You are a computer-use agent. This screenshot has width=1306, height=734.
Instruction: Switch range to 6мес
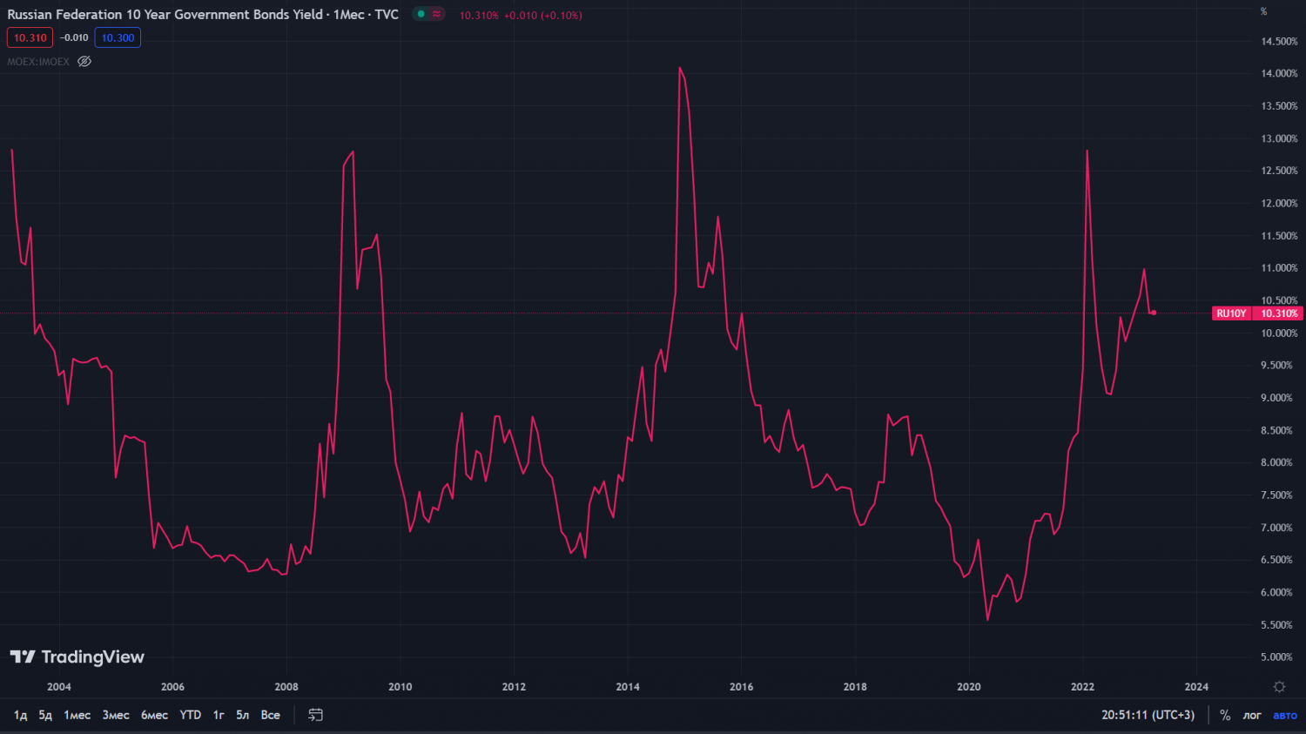pyautogui.click(x=154, y=715)
